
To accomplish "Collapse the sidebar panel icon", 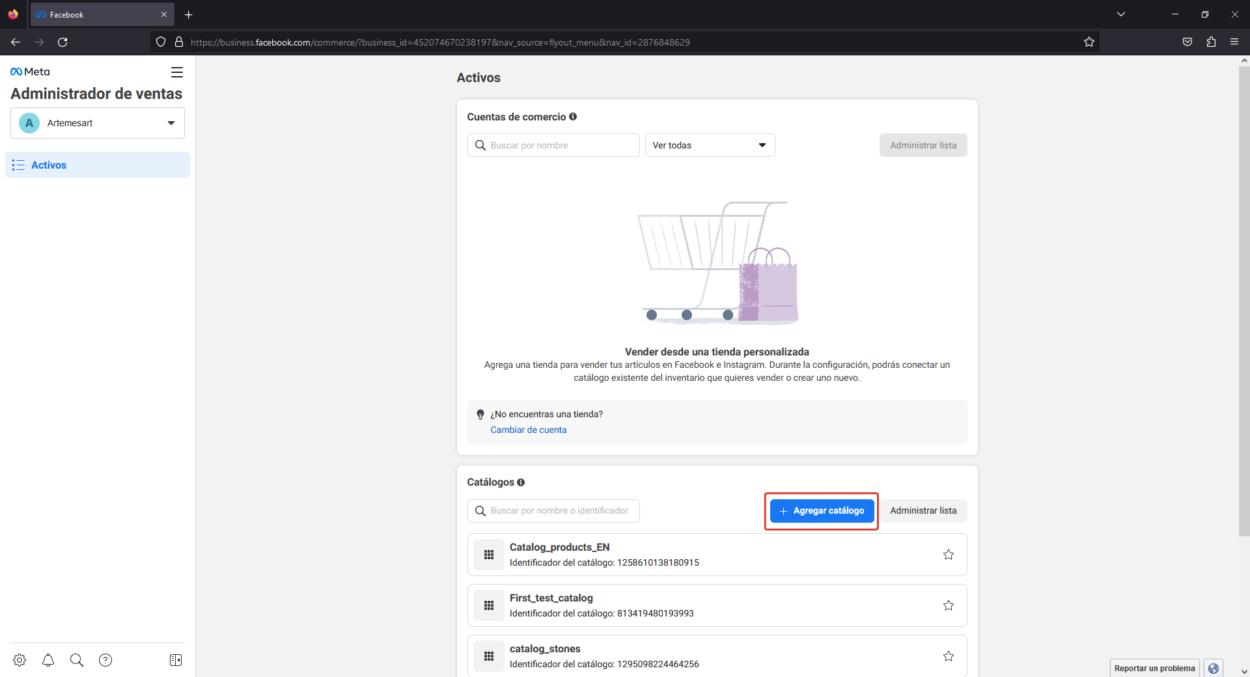I will (x=176, y=660).
